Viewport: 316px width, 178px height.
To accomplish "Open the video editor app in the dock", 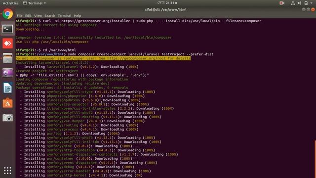I will pos(8,73).
